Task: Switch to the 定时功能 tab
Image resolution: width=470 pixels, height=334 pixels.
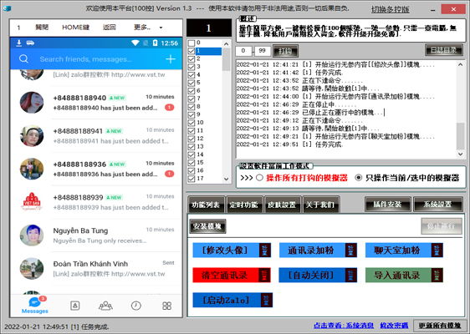Action: [x=244, y=205]
